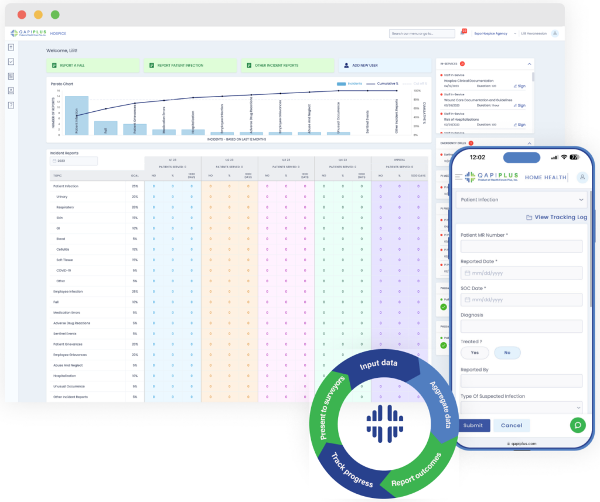
Task: Open the 2023 year picker in Incident Reports
Action: point(73,161)
